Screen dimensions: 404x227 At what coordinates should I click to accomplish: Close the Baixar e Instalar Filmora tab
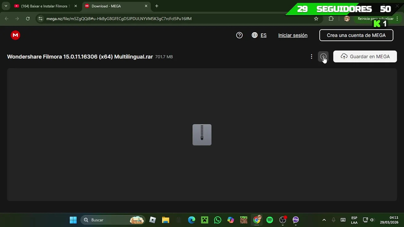point(75,6)
